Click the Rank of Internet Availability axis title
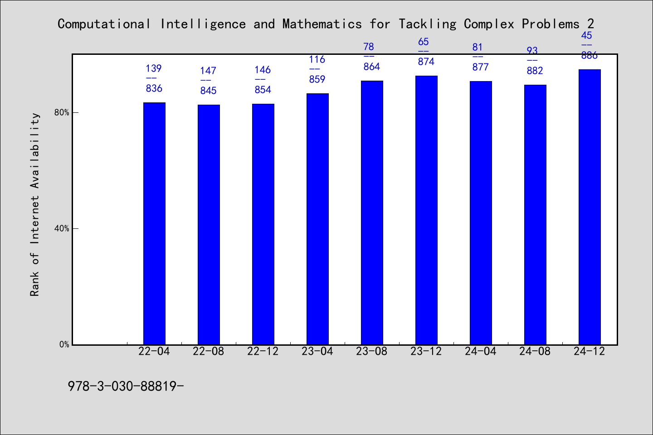The height and width of the screenshot is (435, 653). click(x=35, y=204)
